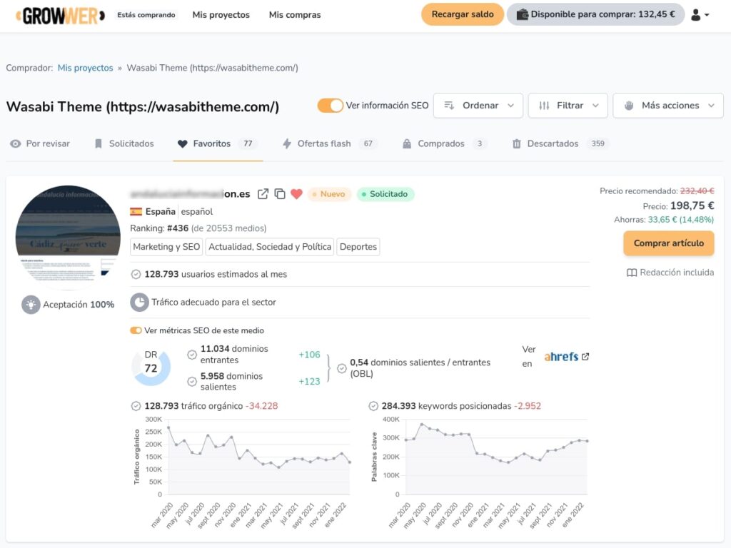The image size is (731, 548).
Task: Click the eye icon on Por revisar
Action: click(x=16, y=143)
